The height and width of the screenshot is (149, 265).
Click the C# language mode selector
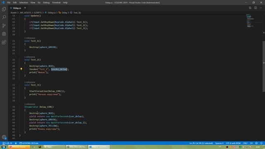(251, 143)
